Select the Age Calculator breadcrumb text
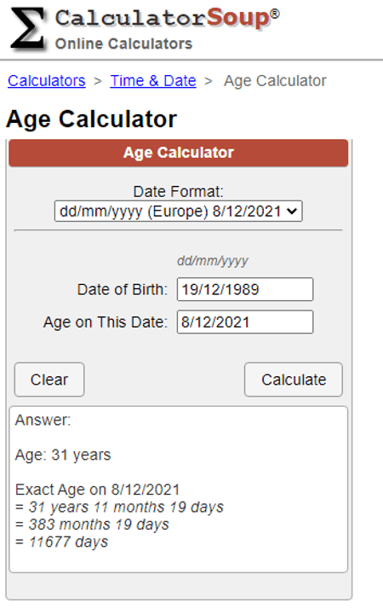383x609 pixels. [x=275, y=81]
